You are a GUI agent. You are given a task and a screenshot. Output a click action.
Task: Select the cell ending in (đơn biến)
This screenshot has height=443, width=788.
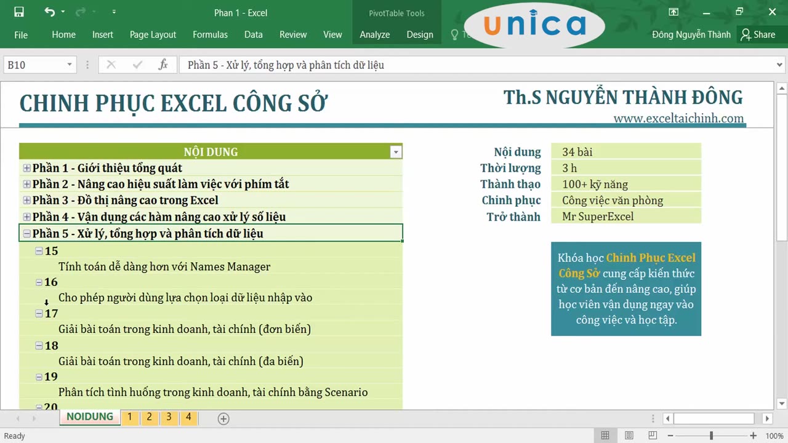(x=211, y=329)
